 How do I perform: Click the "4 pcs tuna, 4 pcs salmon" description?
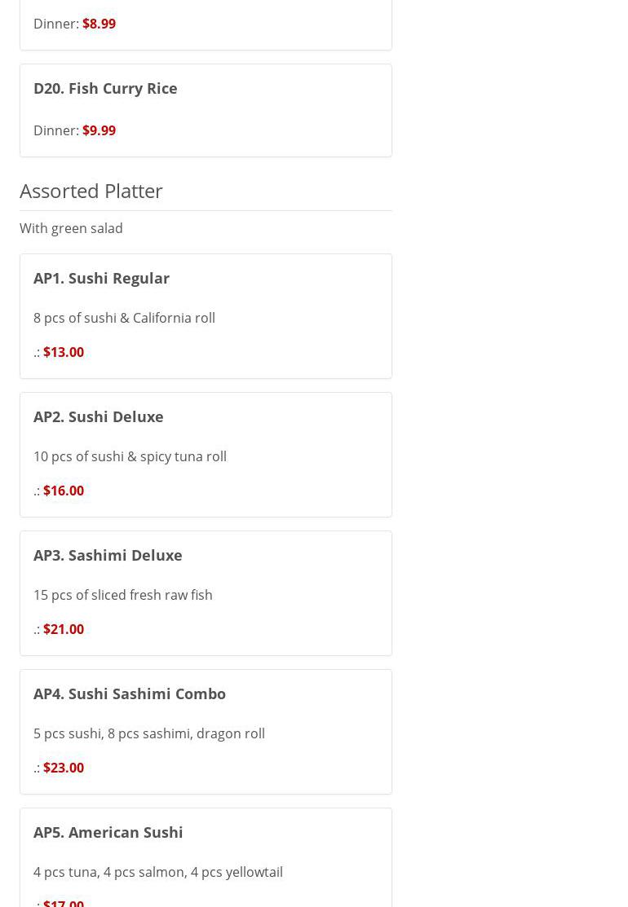[x=157, y=872]
